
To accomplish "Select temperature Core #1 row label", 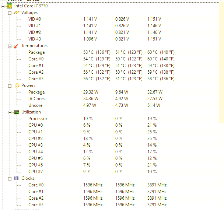I will tap(36, 66).
